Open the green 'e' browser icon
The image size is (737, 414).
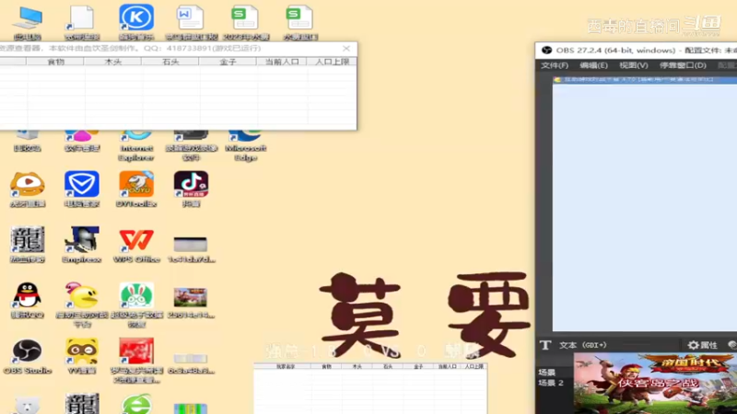coord(136,405)
